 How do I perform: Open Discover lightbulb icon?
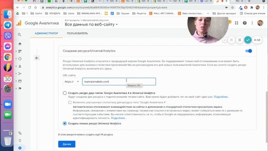pyautogui.click(x=20, y=141)
